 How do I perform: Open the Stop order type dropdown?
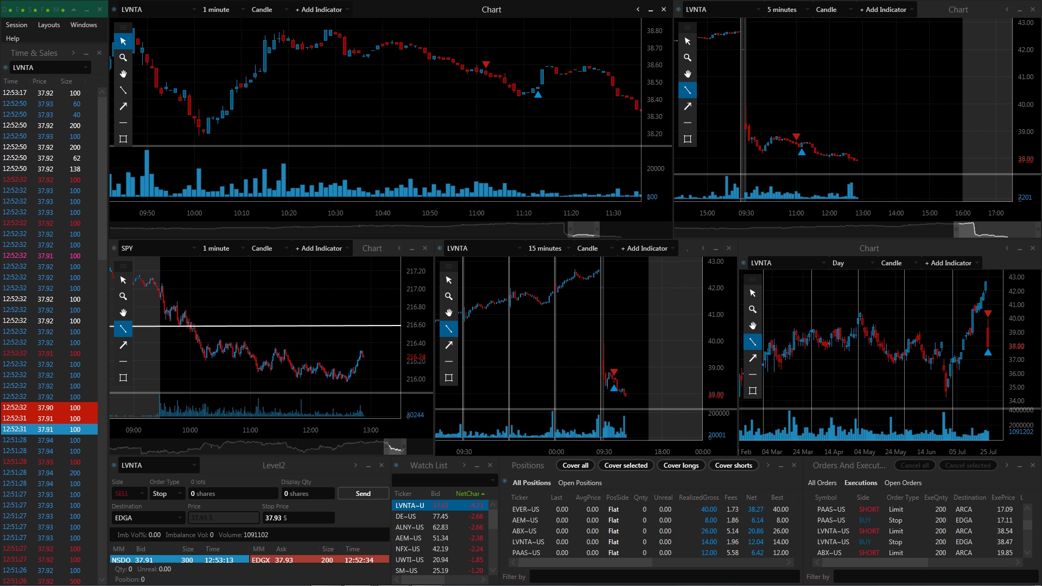point(167,494)
